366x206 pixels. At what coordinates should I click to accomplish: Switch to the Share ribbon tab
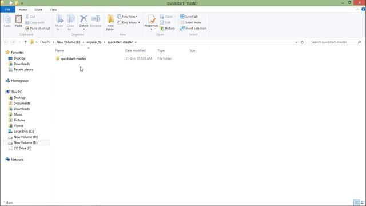38,10
